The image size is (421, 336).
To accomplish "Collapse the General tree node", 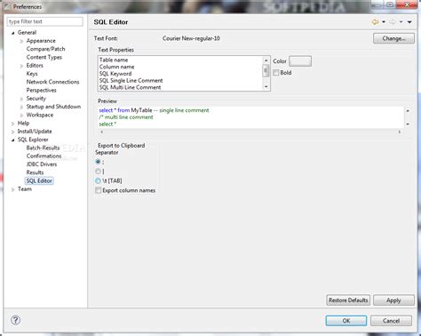I will coord(12,33).
